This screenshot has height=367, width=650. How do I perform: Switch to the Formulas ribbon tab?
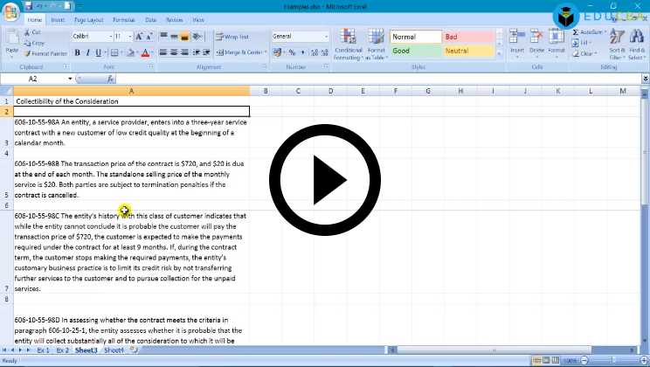coord(123,18)
